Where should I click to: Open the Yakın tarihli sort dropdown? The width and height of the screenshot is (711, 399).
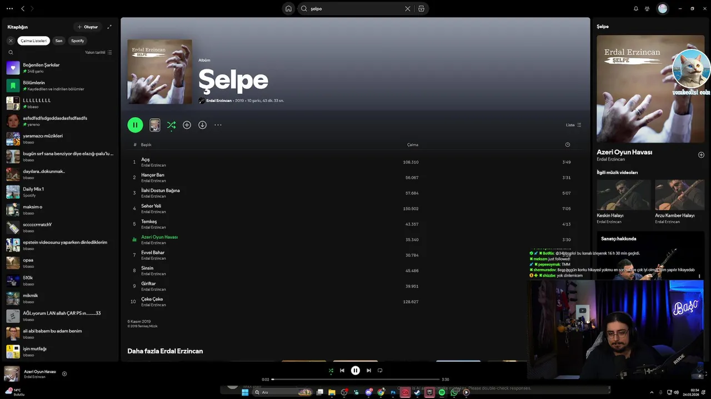point(98,53)
